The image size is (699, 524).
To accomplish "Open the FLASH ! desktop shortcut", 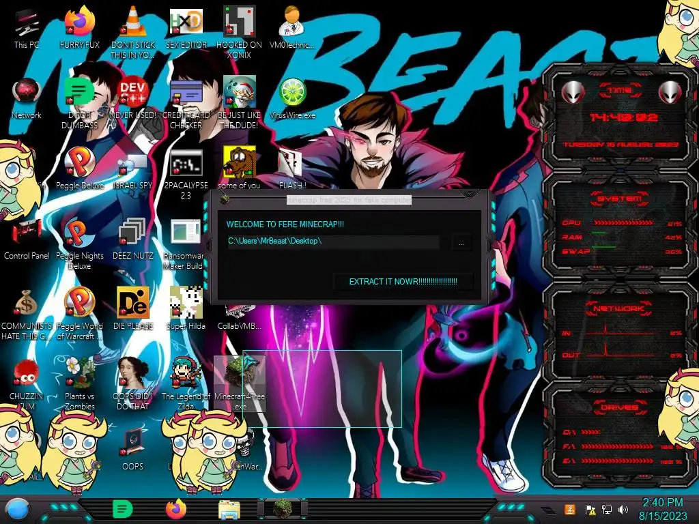I will [x=292, y=169].
